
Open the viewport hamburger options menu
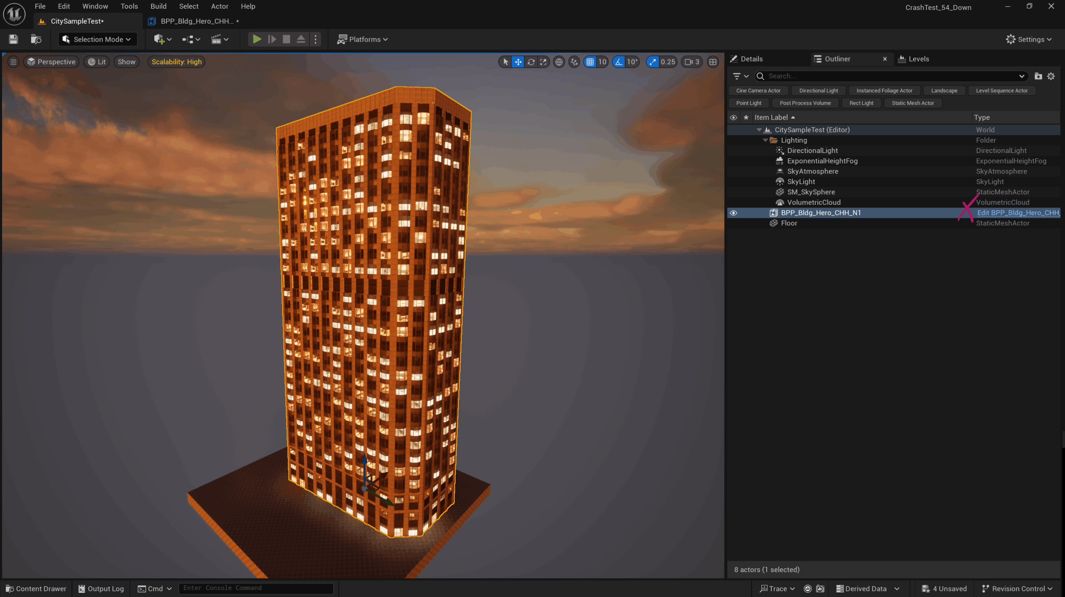click(x=13, y=62)
